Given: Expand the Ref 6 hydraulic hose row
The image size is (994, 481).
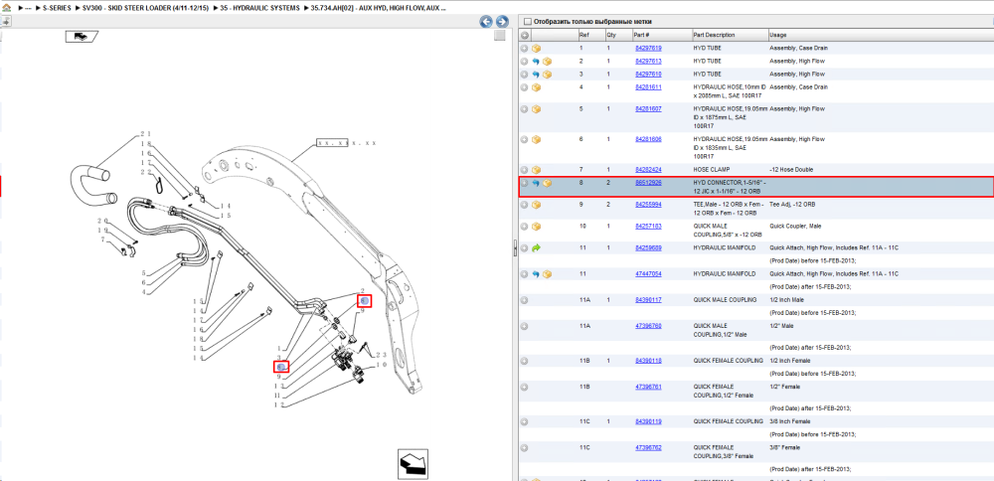Looking at the screenshot, I should coord(524,139).
